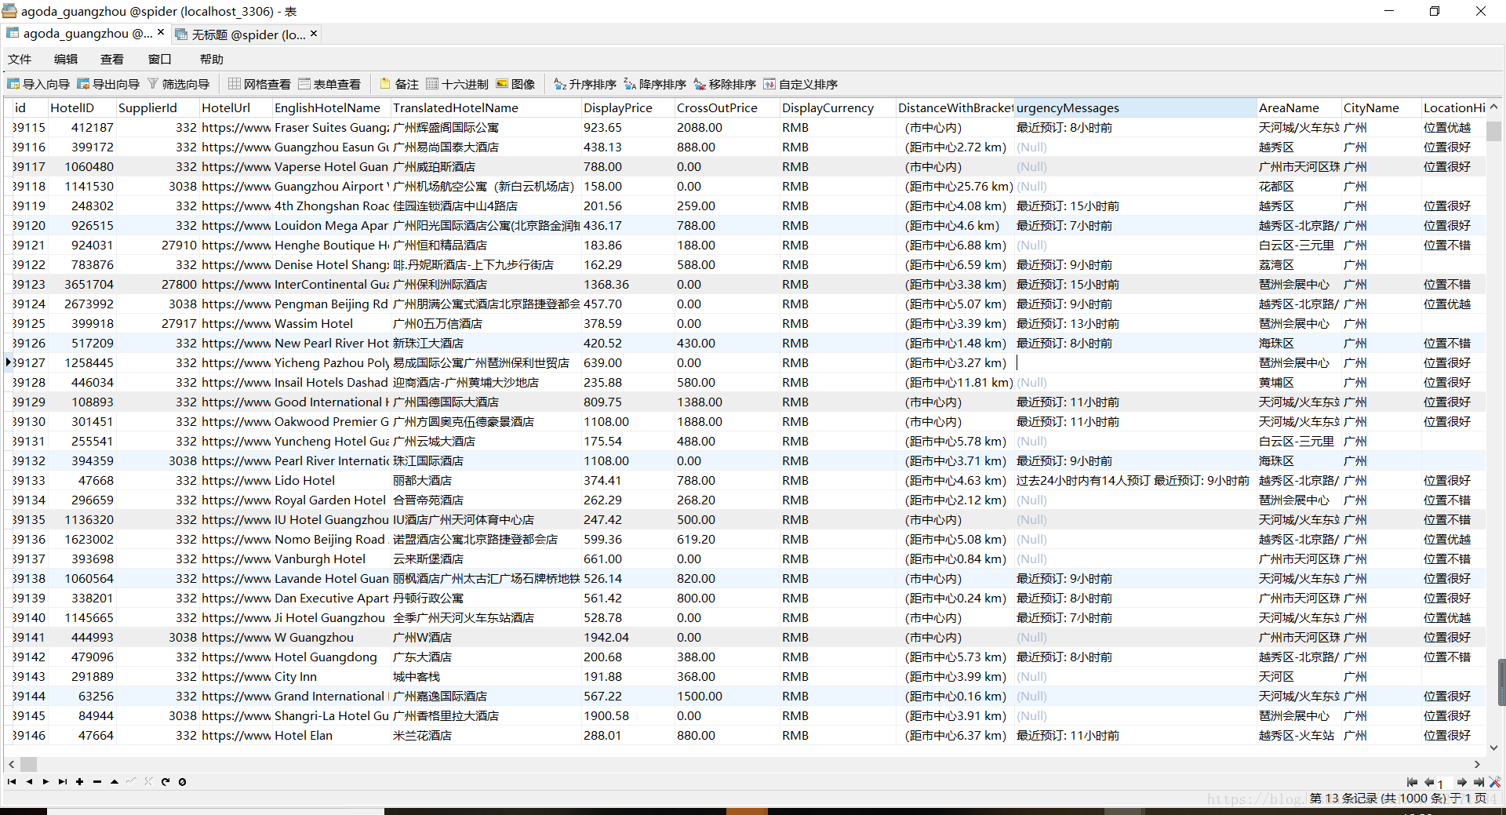The image size is (1506, 815).
Task: Click the edit record triangle icon
Action: (x=115, y=781)
